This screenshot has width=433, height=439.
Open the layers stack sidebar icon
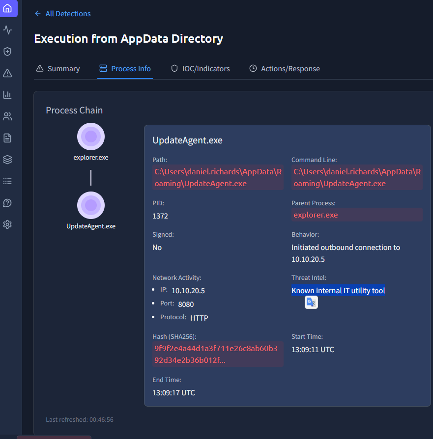7,160
